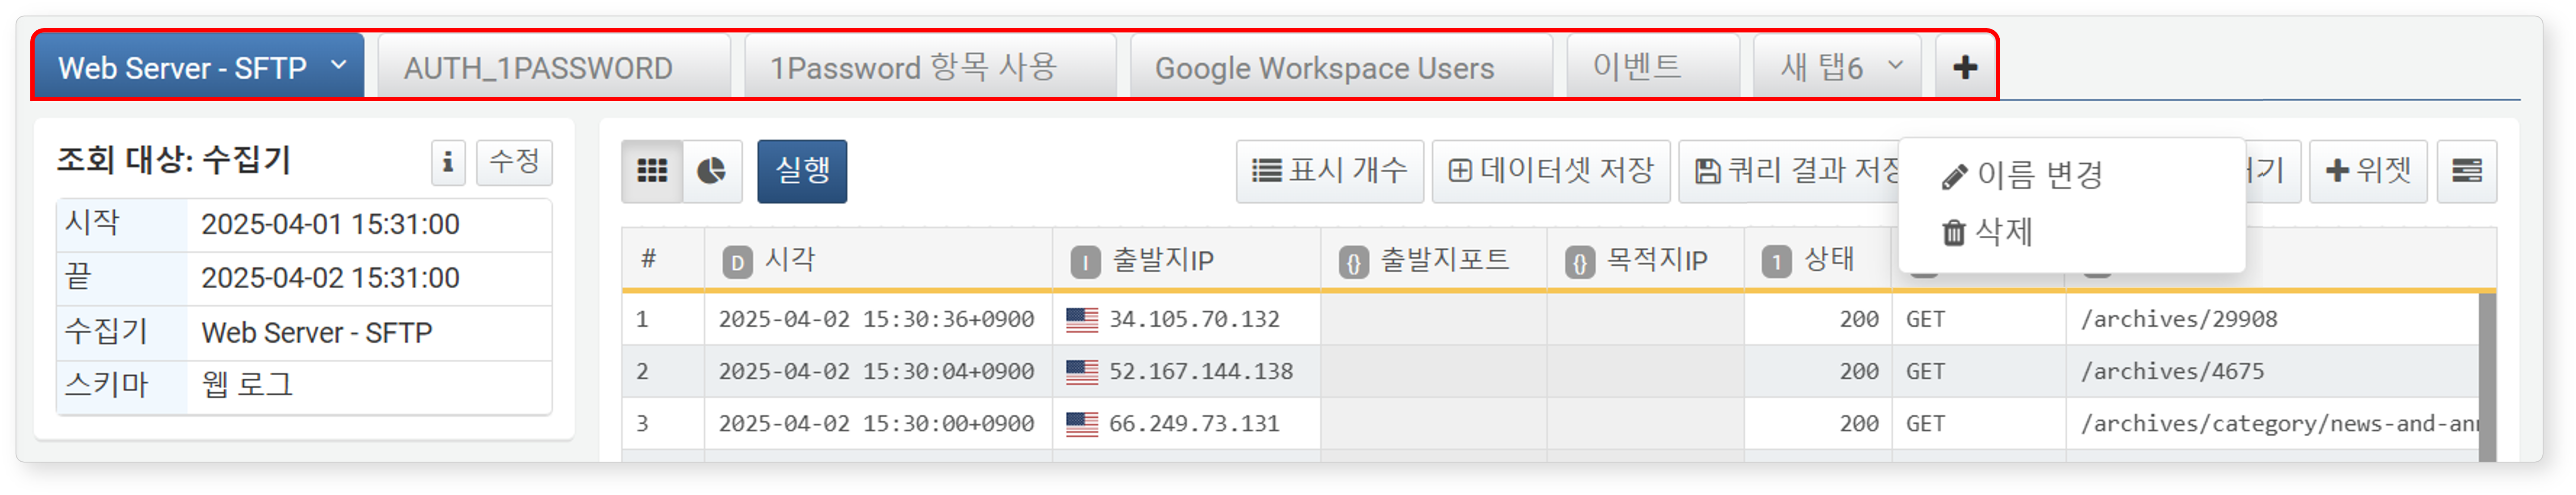Choose 이름 변경 from the menu
The height and width of the screenshot is (495, 2576).
(x=2023, y=175)
